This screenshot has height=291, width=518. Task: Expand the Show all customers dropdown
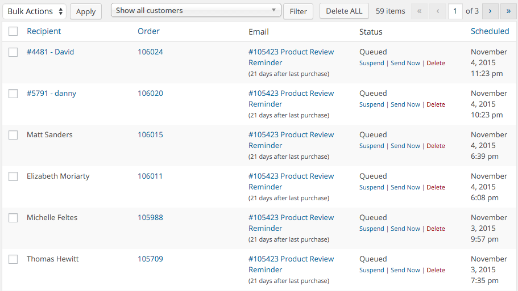[x=196, y=11]
